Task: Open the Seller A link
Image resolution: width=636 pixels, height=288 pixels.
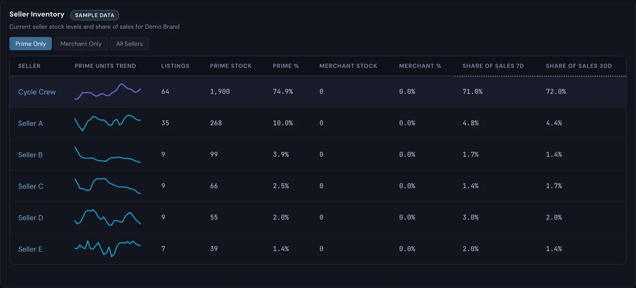Action: coord(30,124)
